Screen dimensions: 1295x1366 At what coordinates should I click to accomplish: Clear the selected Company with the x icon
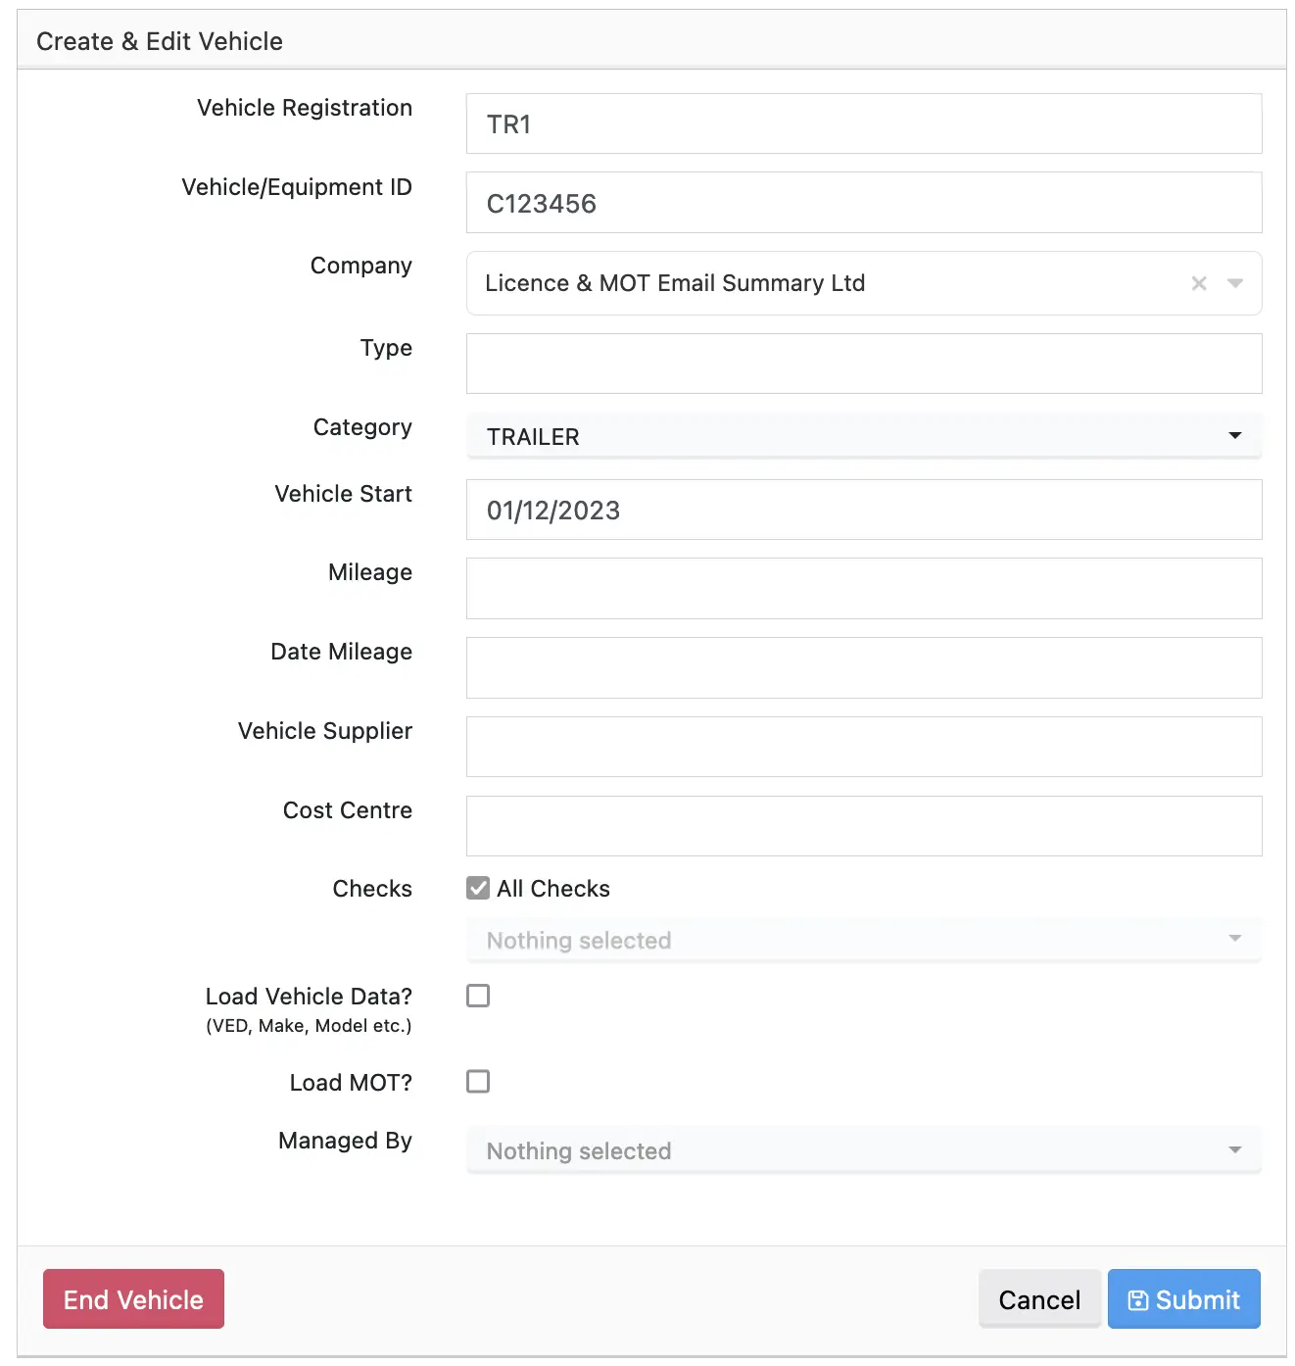coord(1198,283)
